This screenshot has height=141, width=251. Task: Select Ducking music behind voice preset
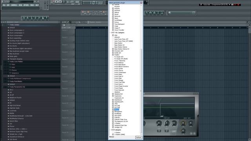(19, 41)
